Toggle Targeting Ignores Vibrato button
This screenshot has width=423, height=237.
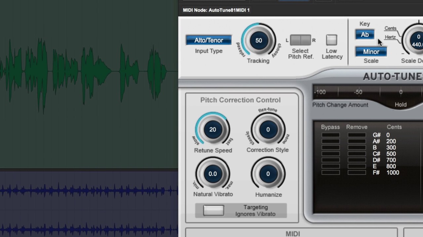[213, 210]
